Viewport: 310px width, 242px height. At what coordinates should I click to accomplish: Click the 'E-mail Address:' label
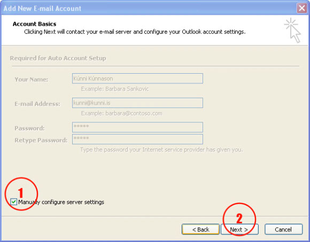tap(37, 104)
